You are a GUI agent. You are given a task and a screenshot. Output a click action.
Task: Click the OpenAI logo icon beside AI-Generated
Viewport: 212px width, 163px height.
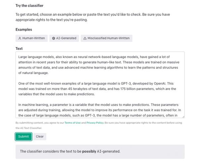click(x=54, y=38)
